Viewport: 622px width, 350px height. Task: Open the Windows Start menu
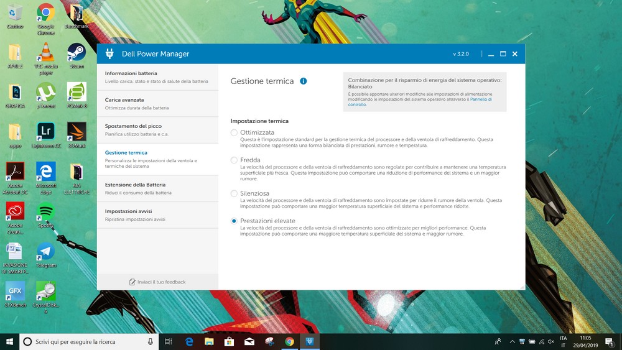(9, 341)
